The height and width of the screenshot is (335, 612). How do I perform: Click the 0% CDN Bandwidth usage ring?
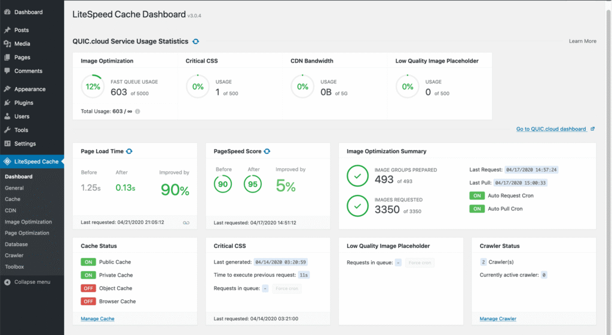302,87
